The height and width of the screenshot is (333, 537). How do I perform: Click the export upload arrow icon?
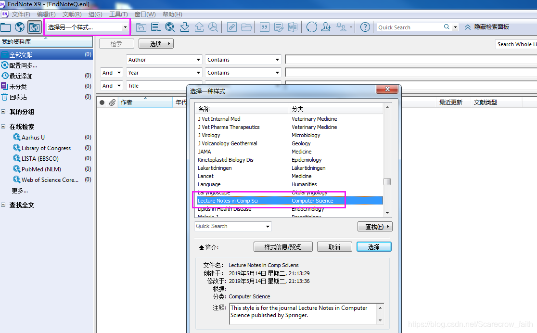click(199, 27)
